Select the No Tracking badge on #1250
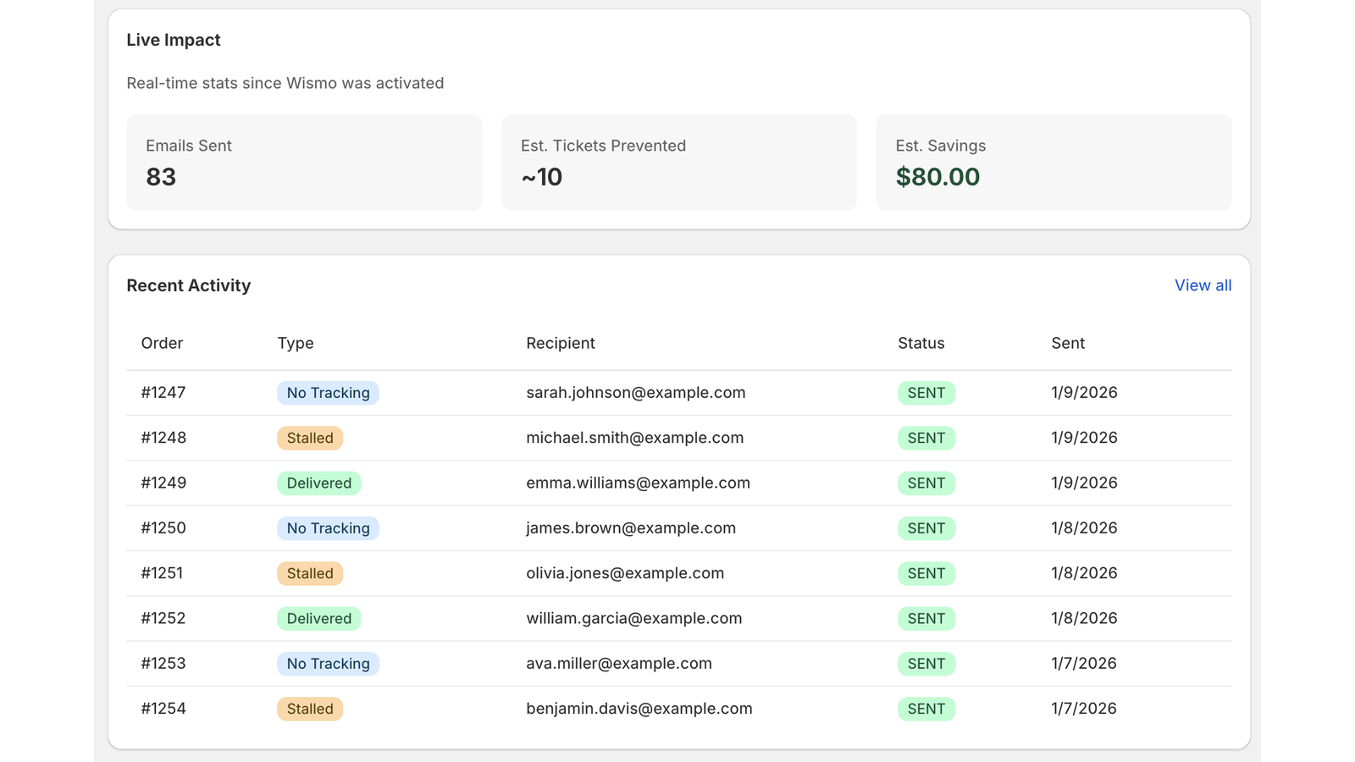The height and width of the screenshot is (762, 1355). (x=328, y=527)
